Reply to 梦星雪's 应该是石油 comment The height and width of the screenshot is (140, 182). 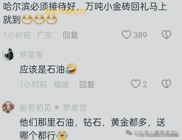(x=87, y=84)
